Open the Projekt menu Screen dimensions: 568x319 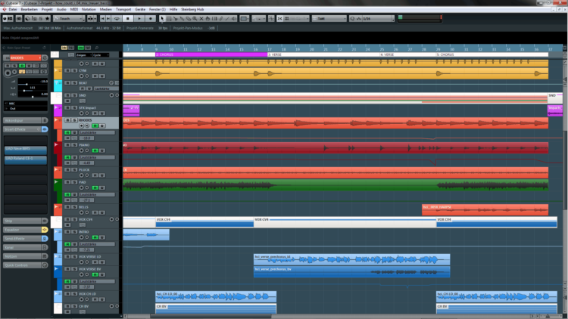47,9
